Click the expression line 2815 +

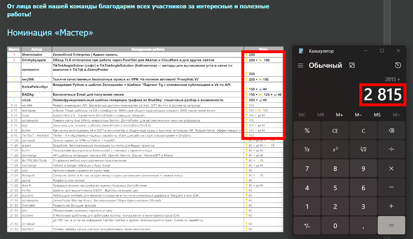pos(393,79)
